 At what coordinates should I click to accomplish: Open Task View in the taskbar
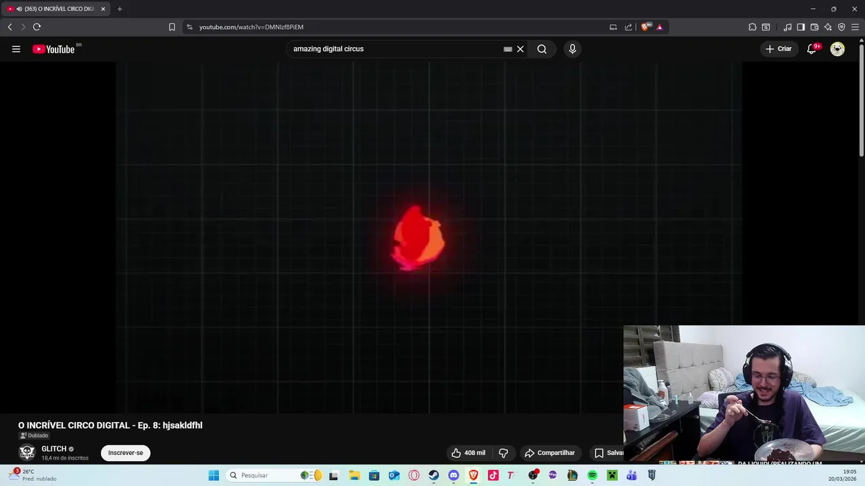click(334, 475)
